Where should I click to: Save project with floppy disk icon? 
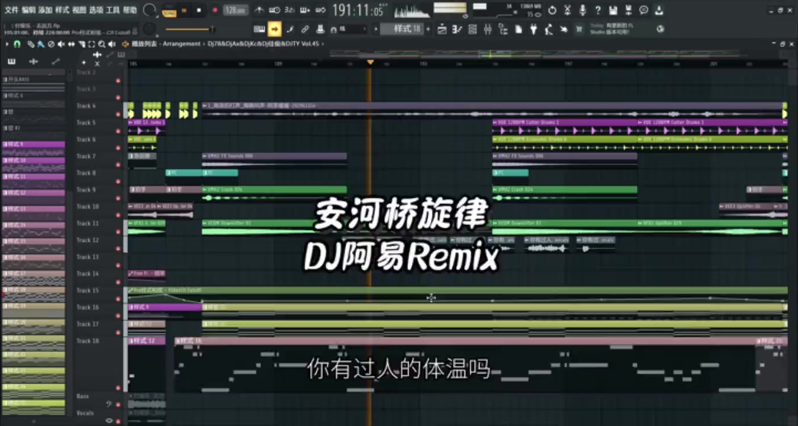[613, 10]
